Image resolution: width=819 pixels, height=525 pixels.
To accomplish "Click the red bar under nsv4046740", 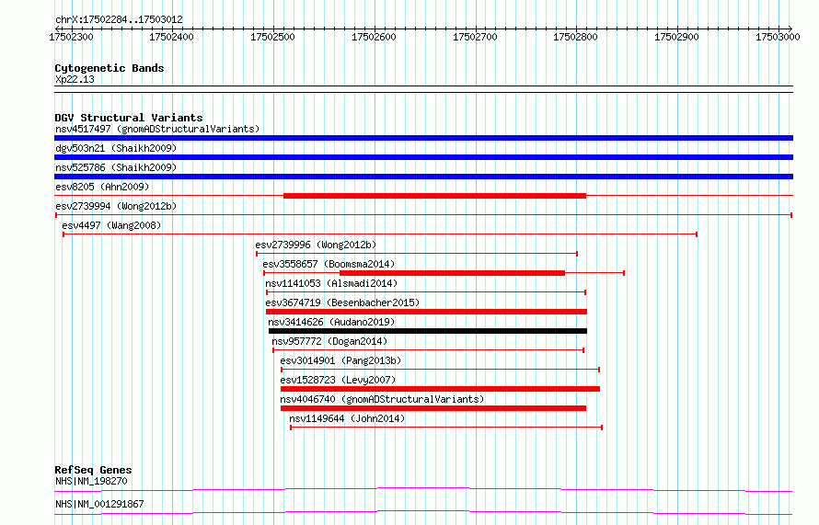I will [x=433, y=408].
